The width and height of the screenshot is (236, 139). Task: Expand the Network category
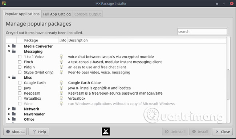[9, 109]
